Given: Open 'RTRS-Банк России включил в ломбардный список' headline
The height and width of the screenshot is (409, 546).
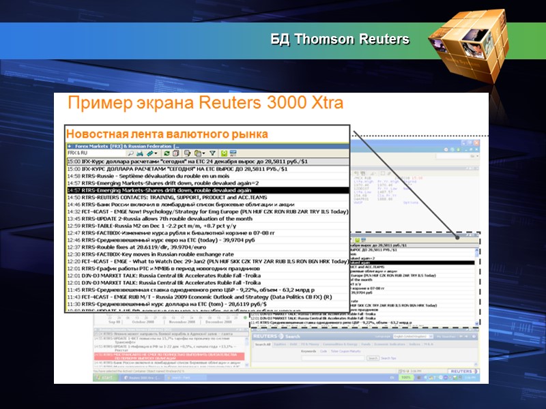Looking at the screenshot, I should pyautogui.click(x=208, y=204).
